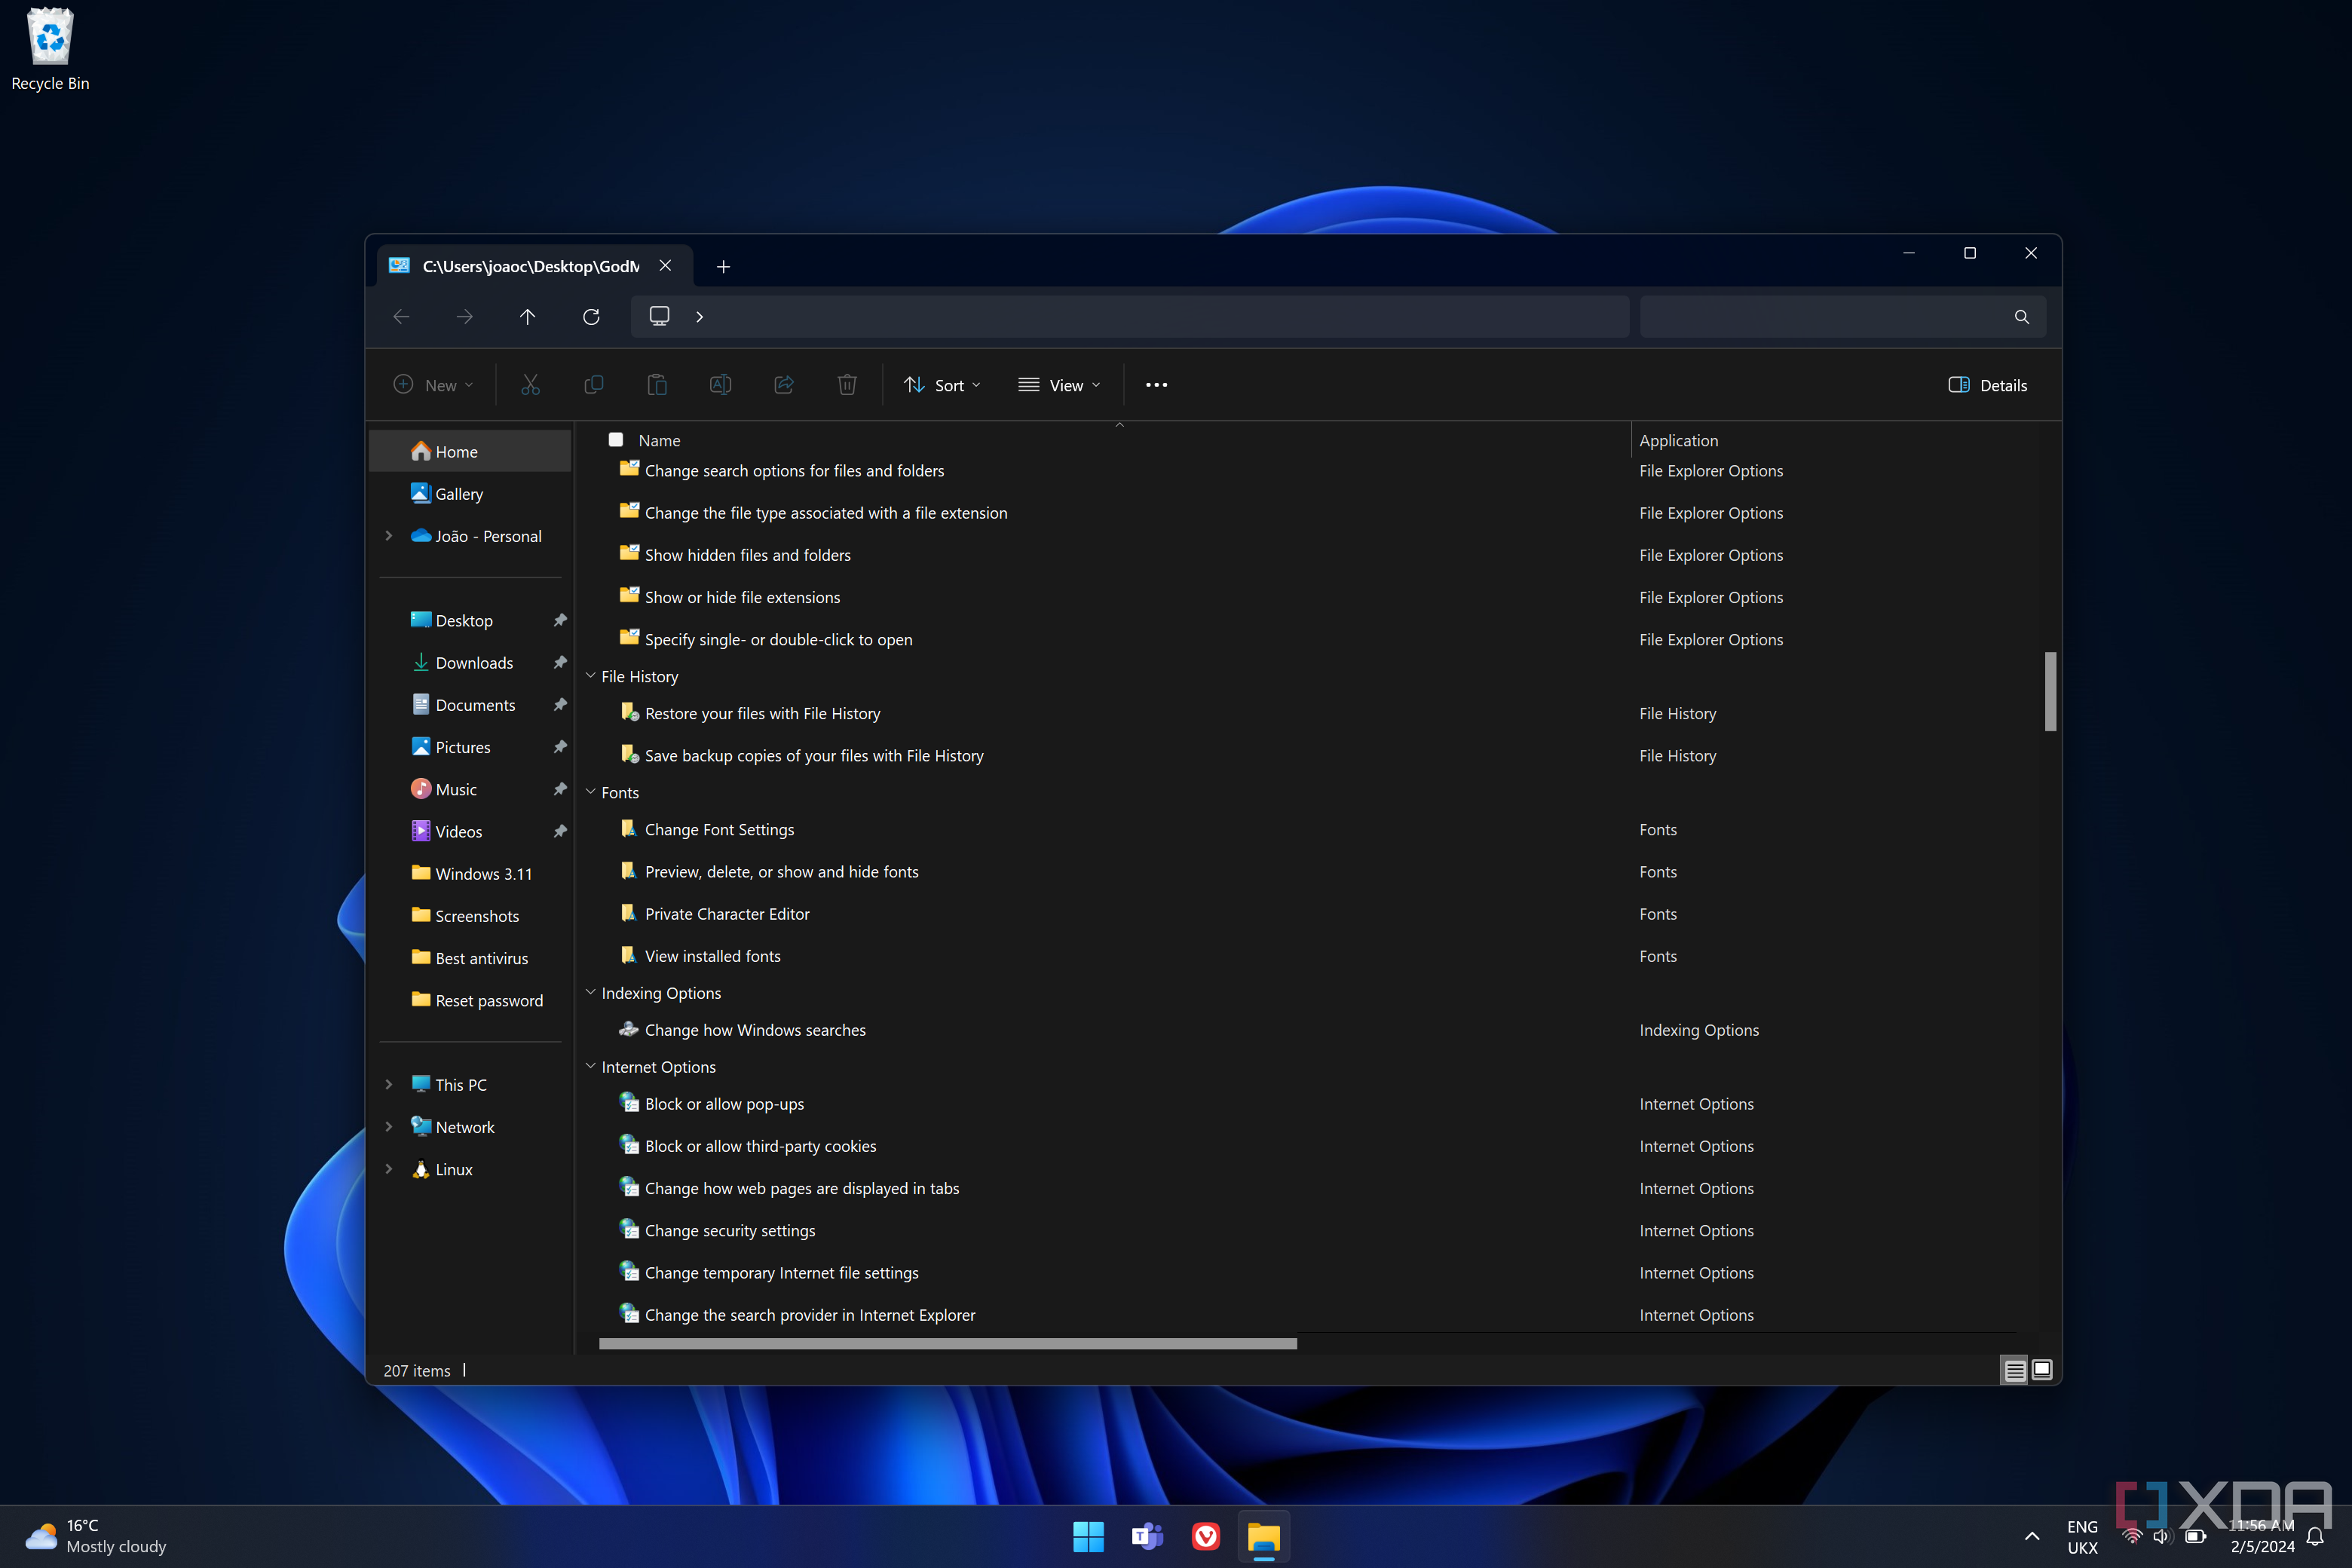
Task: Toggle the Details pane button
Action: click(1988, 385)
